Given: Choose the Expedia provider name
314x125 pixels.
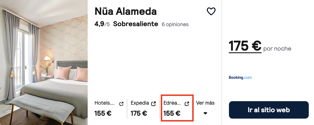Looking at the screenshot, I should point(140,103).
